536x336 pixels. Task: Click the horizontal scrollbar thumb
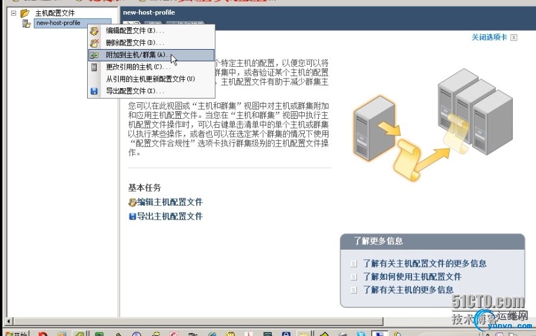[198, 321]
